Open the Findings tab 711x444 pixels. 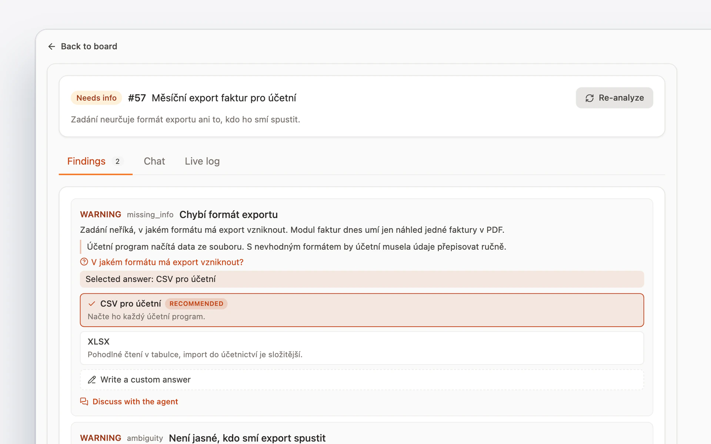point(96,161)
